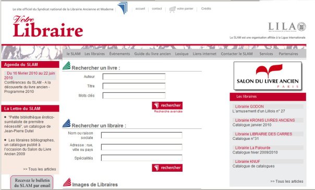The width and height of the screenshot is (315, 190).
Task: Focus the Spécialités input field
Action: 142,158
